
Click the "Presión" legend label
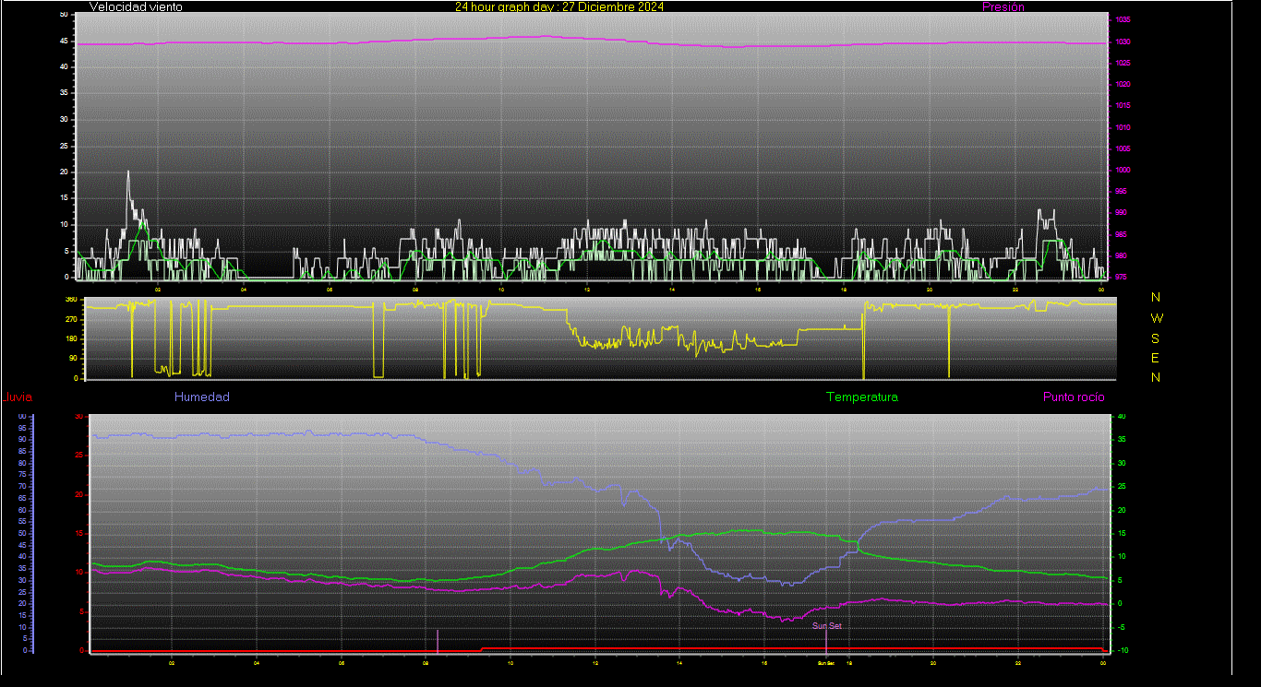pyautogui.click(x=1003, y=6)
